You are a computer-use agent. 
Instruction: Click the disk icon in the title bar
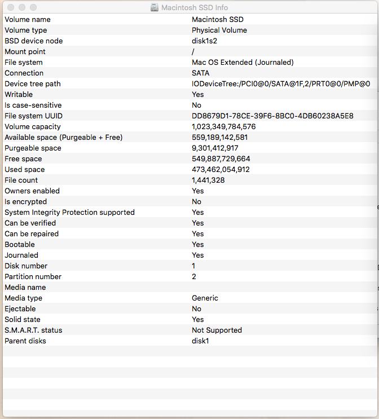click(154, 7)
